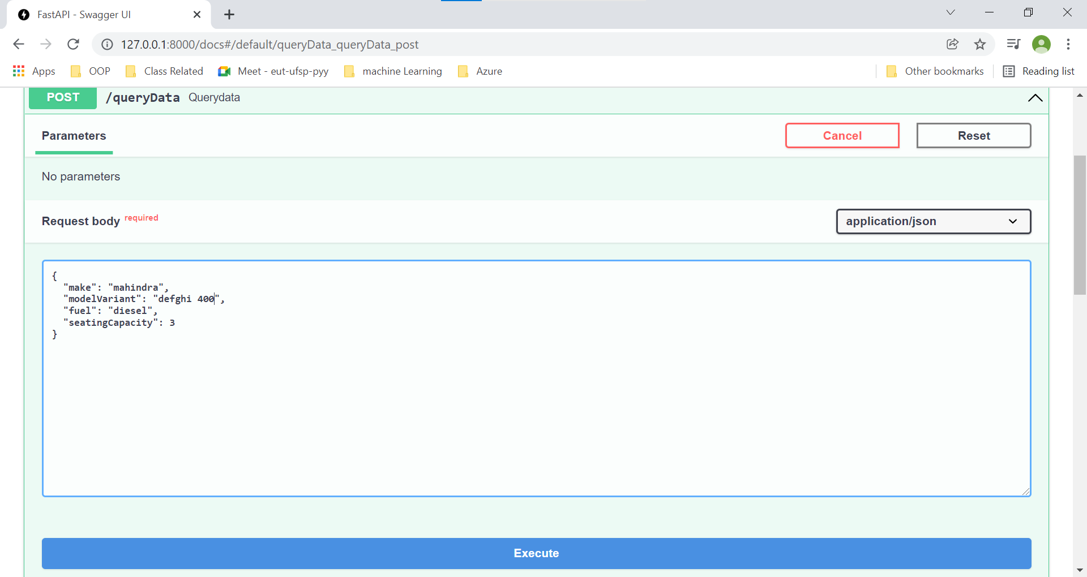Click the Execute button
The width and height of the screenshot is (1087, 577).
click(536, 553)
